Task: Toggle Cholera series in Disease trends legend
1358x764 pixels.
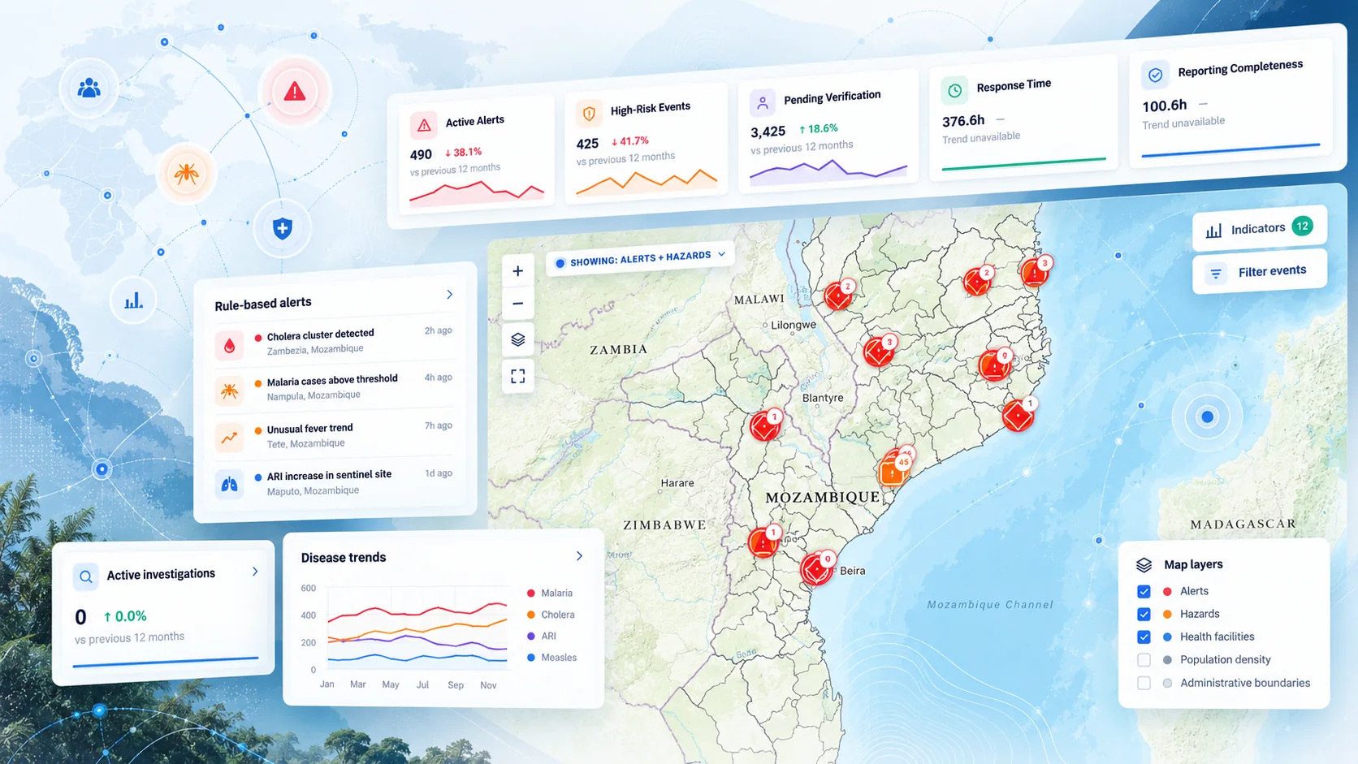Action: (551, 615)
